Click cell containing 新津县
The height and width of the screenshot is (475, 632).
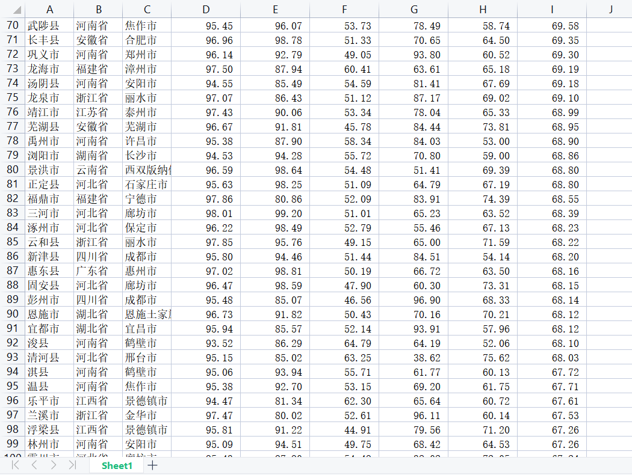49,256
